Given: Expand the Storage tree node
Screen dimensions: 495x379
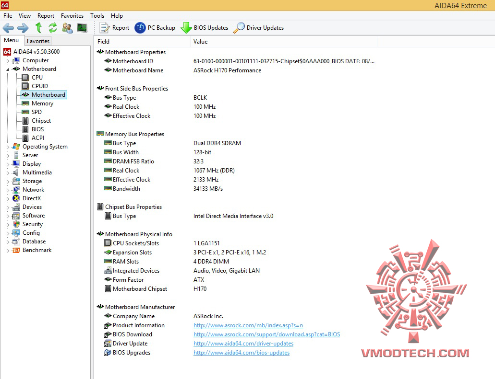Looking at the screenshot, I should click(8, 182).
